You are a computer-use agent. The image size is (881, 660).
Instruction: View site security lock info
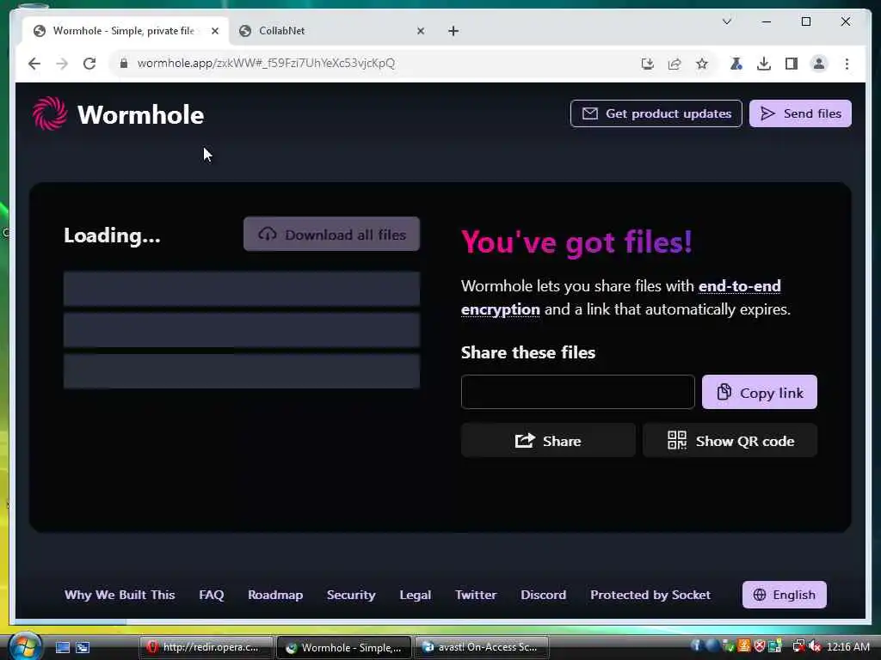tap(124, 64)
